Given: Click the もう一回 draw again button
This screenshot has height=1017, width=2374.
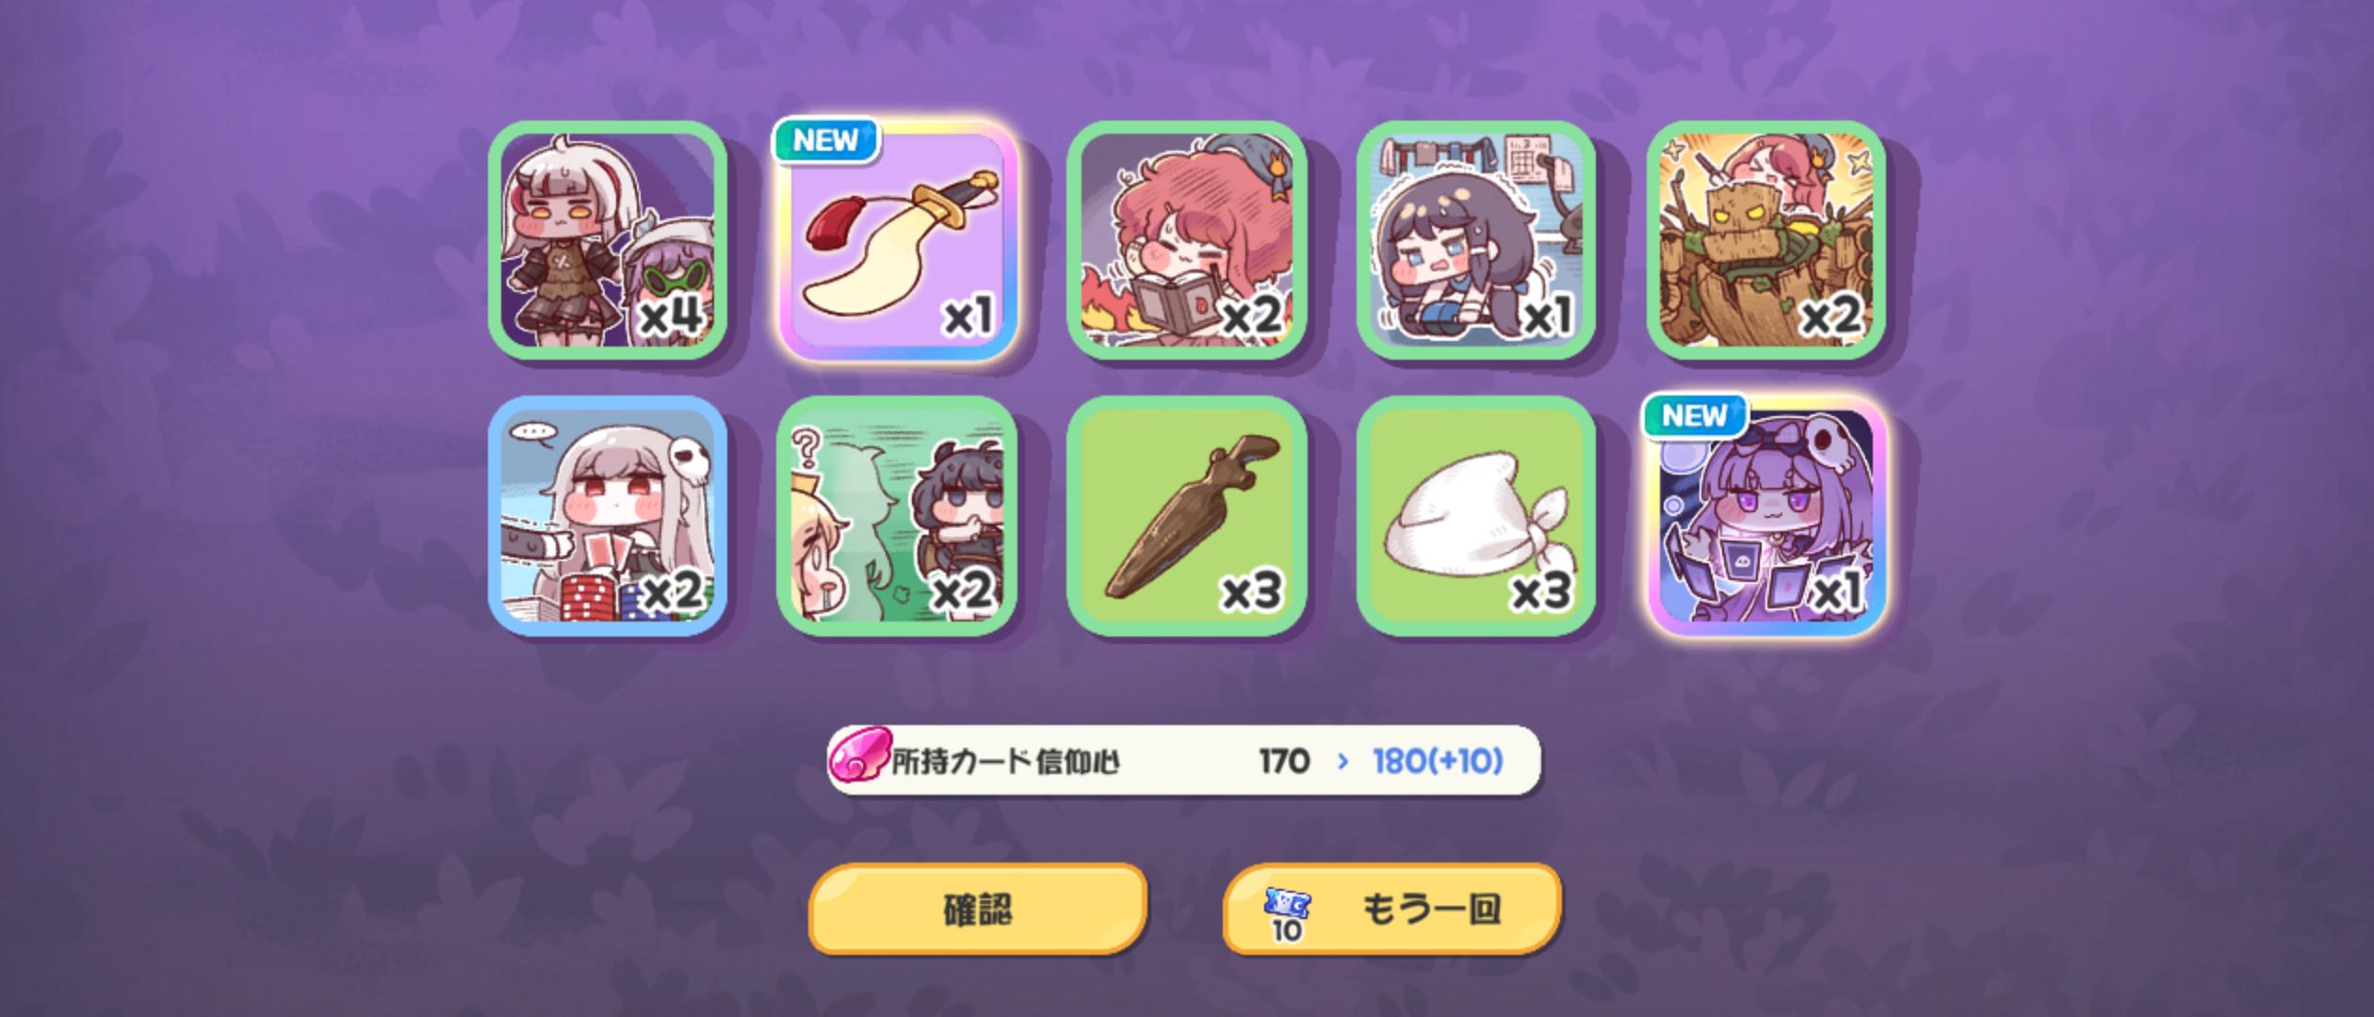Looking at the screenshot, I should tap(1392, 910).
